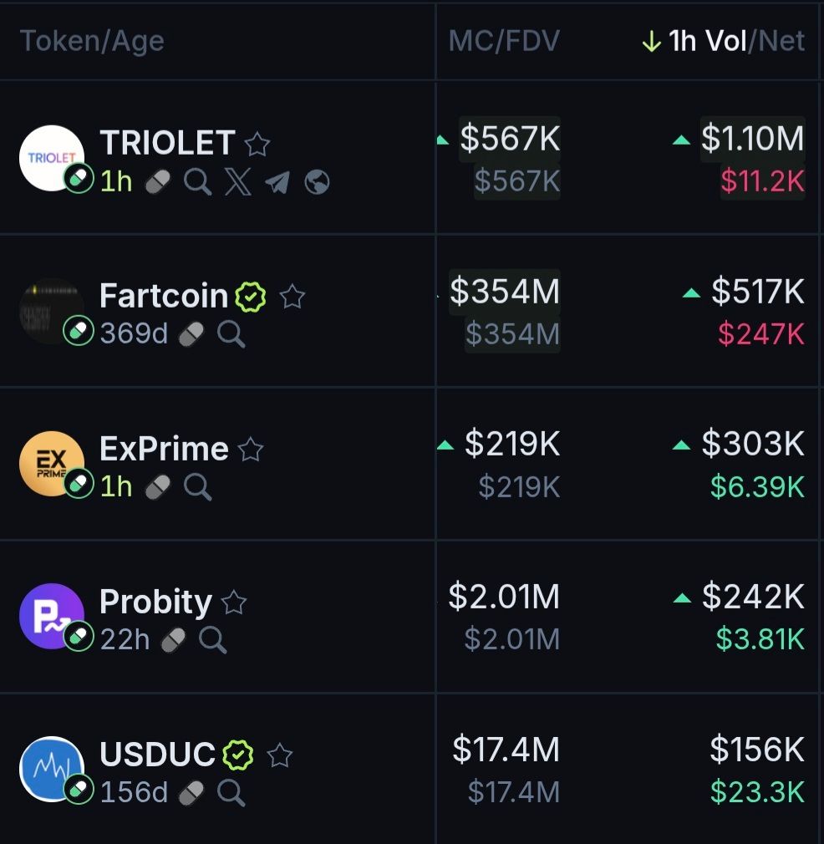Toggle the Fartcoin favorite star

292,297
